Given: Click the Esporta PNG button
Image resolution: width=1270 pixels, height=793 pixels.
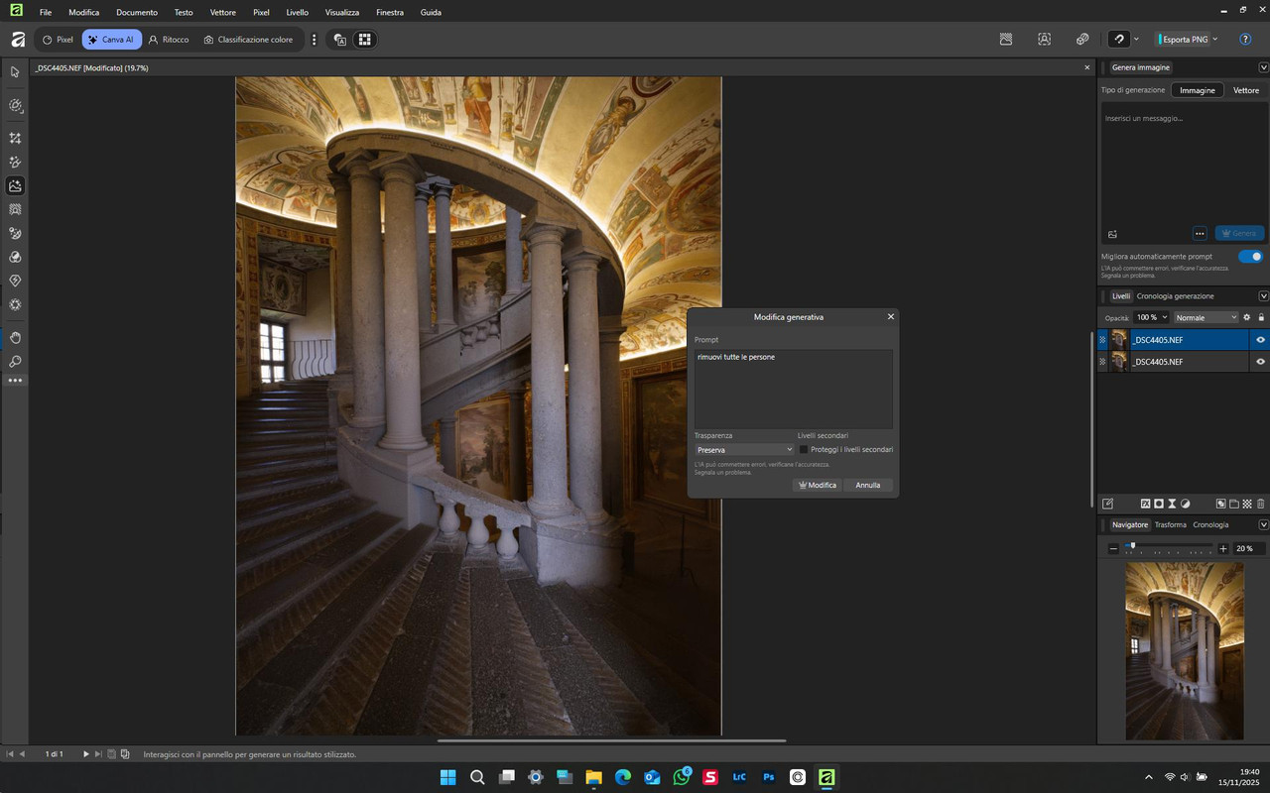Looking at the screenshot, I should point(1181,40).
